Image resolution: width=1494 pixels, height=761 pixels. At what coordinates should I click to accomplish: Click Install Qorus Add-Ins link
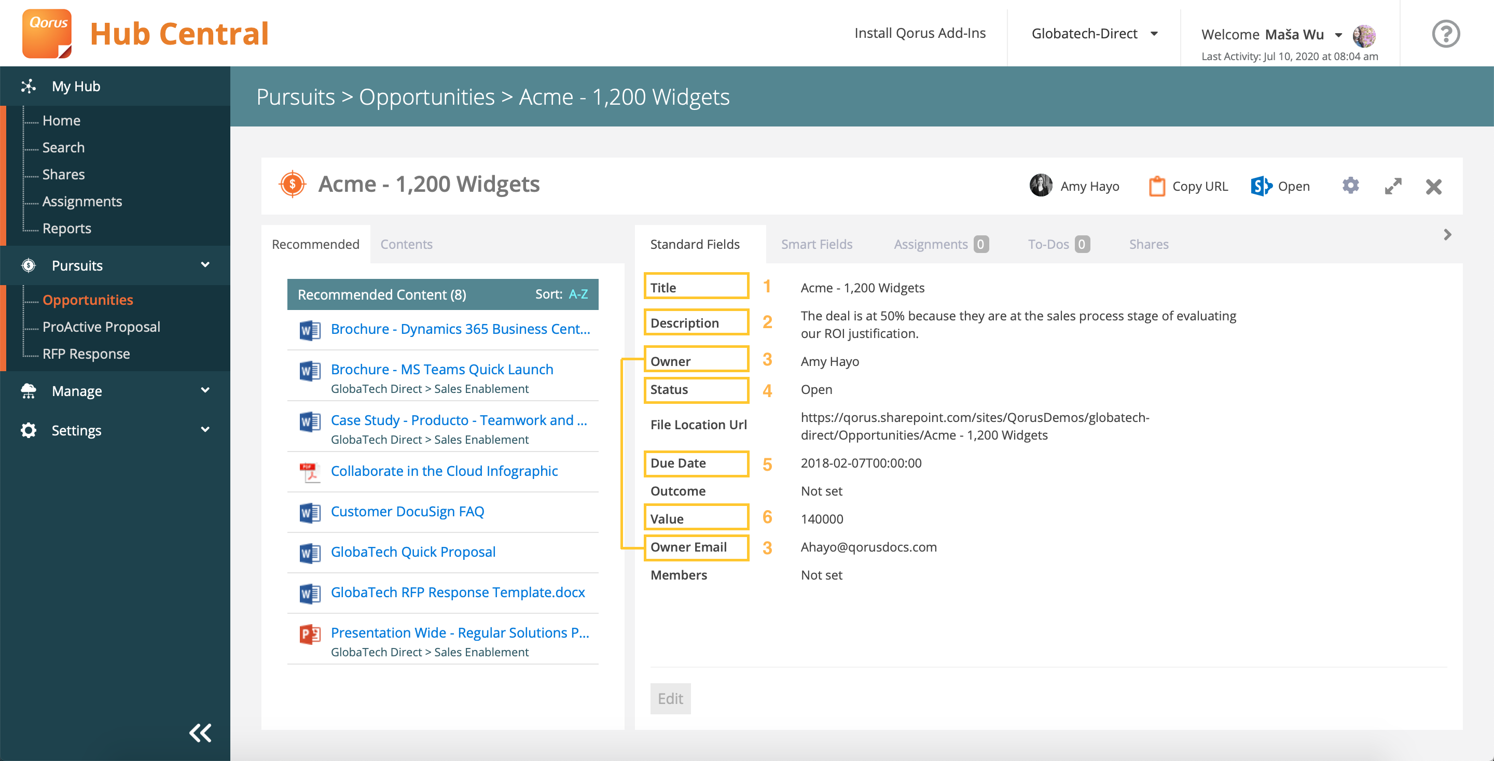pyautogui.click(x=920, y=33)
